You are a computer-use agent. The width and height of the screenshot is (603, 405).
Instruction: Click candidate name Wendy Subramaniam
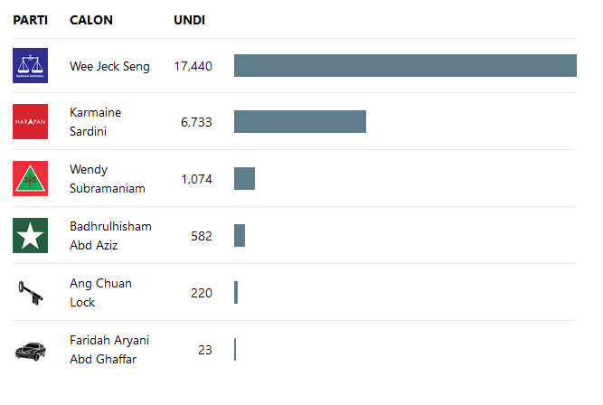click(107, 179)
